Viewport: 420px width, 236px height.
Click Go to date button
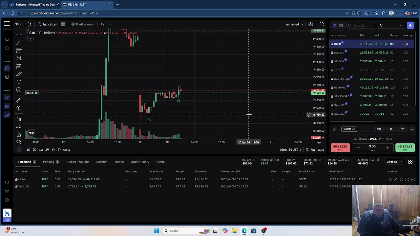coord(67,150)
